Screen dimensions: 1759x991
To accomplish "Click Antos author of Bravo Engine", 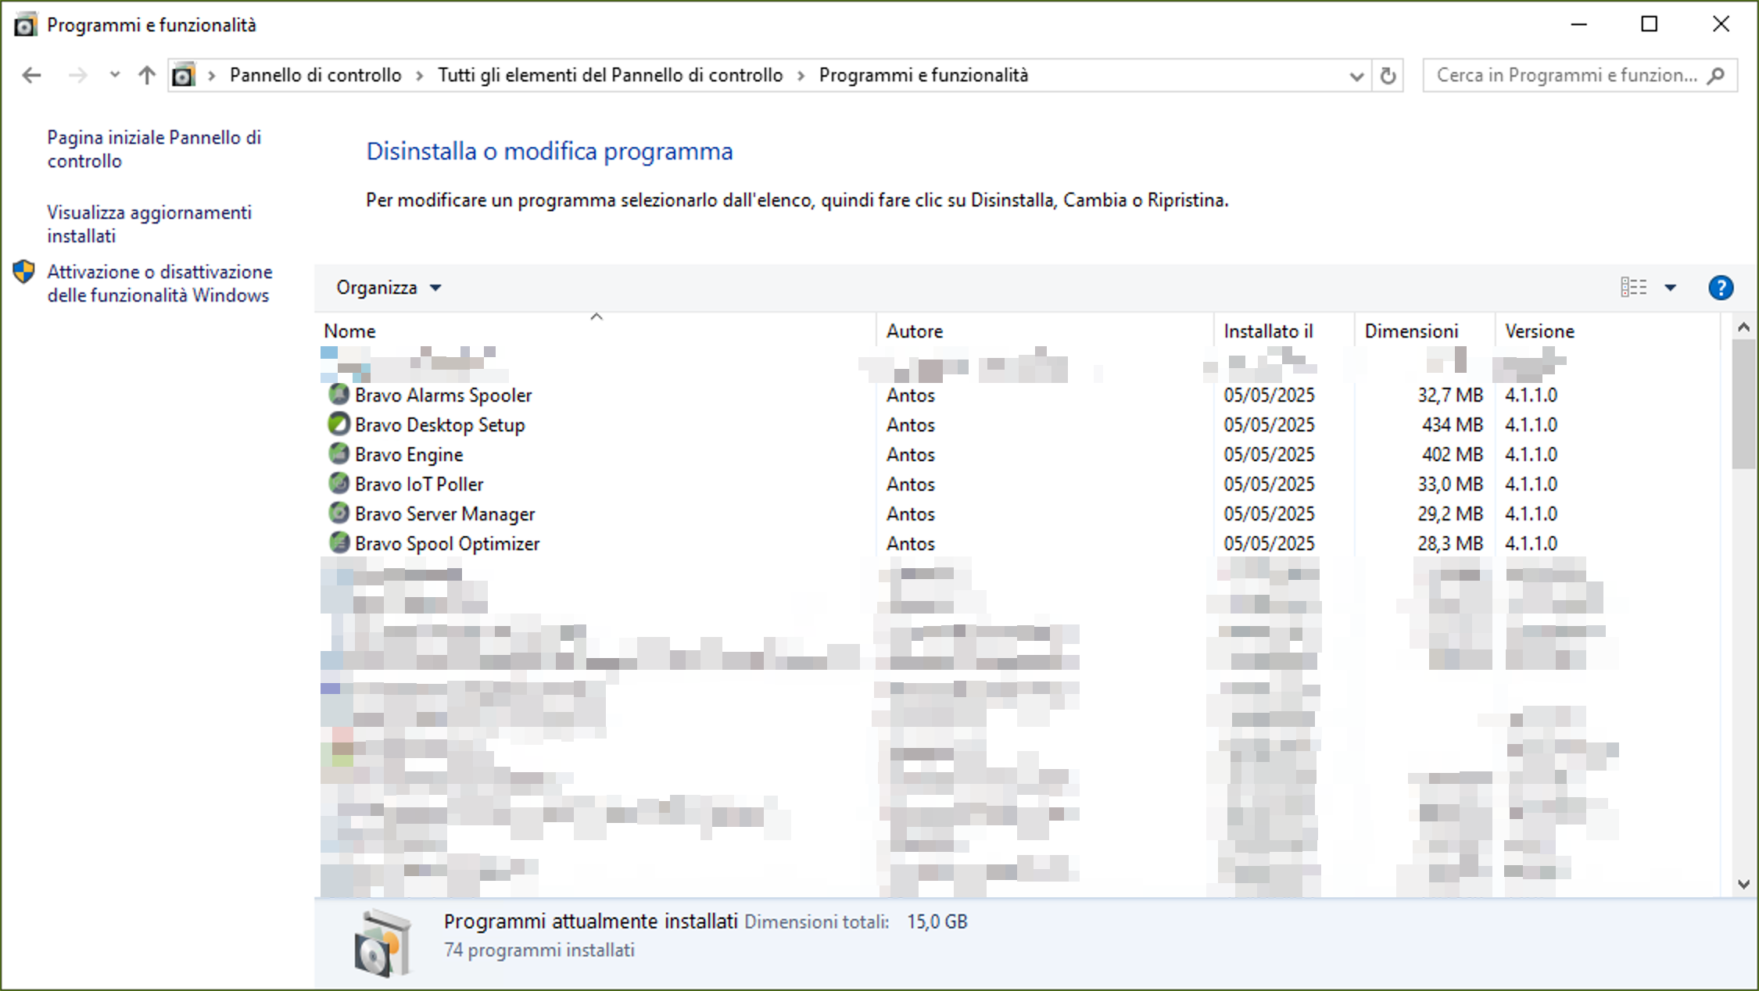I will 910,455.
